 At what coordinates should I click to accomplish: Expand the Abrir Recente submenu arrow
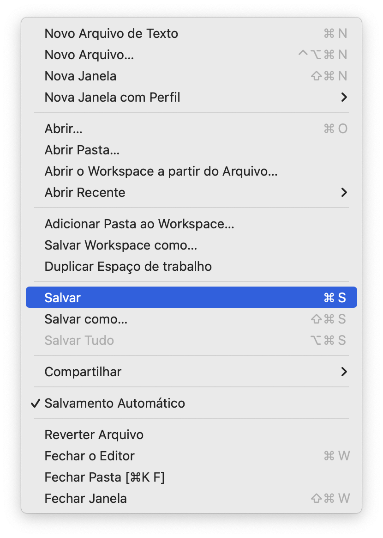click(343, 192)
